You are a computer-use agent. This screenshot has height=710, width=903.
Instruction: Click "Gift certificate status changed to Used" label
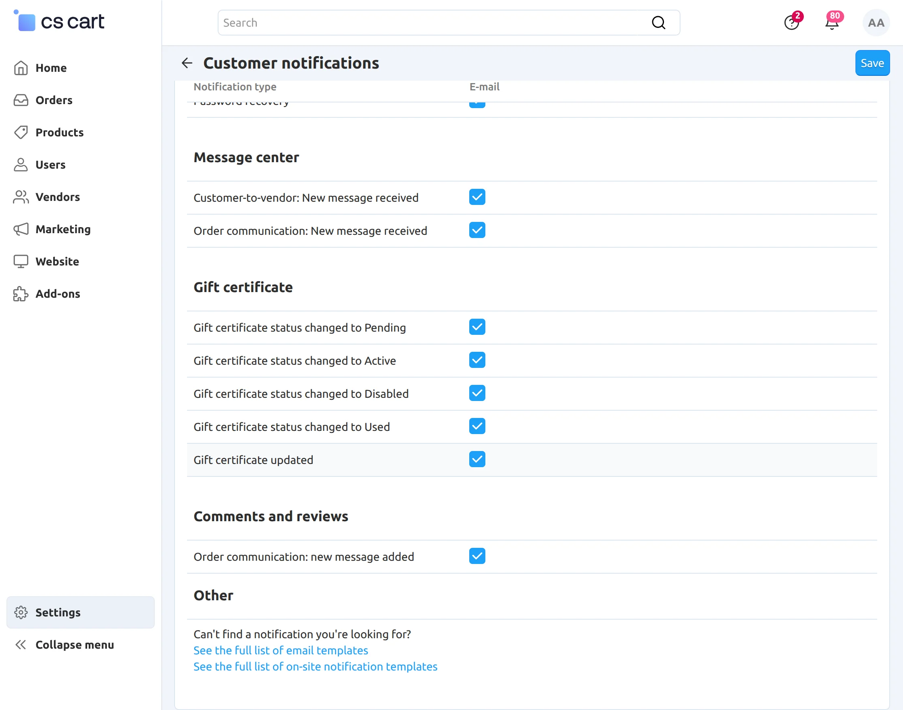tap(291, 427)
